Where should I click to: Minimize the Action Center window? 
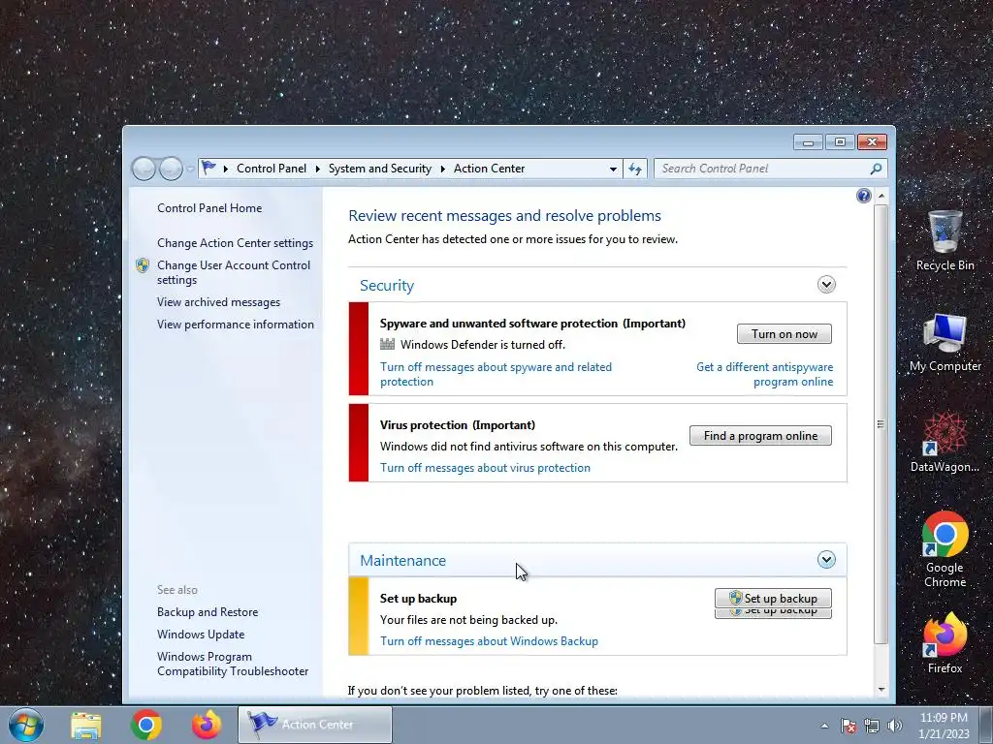point(808,142)
